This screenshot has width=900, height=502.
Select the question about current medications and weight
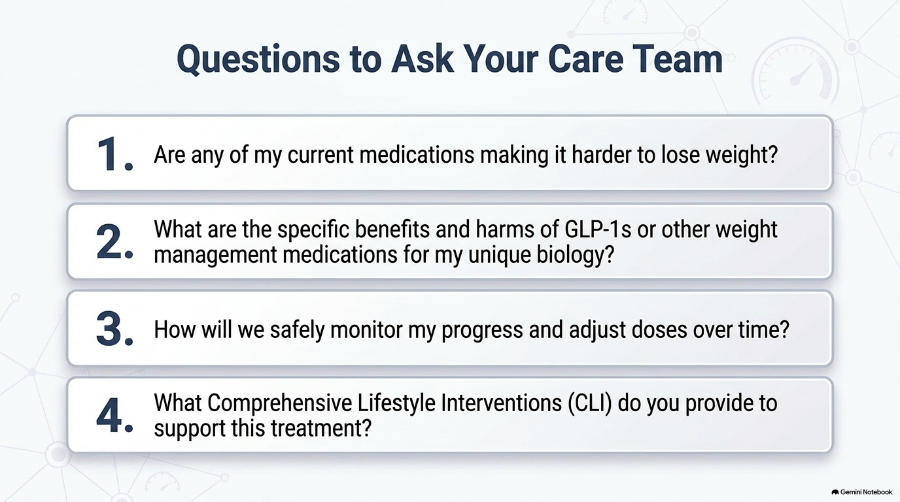pyautogui.click(x=466, y=156)
